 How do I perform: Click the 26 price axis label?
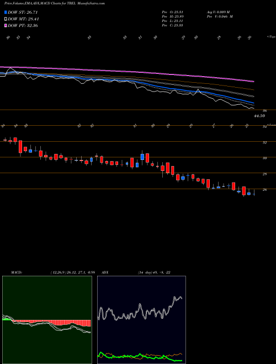(264, 190)
